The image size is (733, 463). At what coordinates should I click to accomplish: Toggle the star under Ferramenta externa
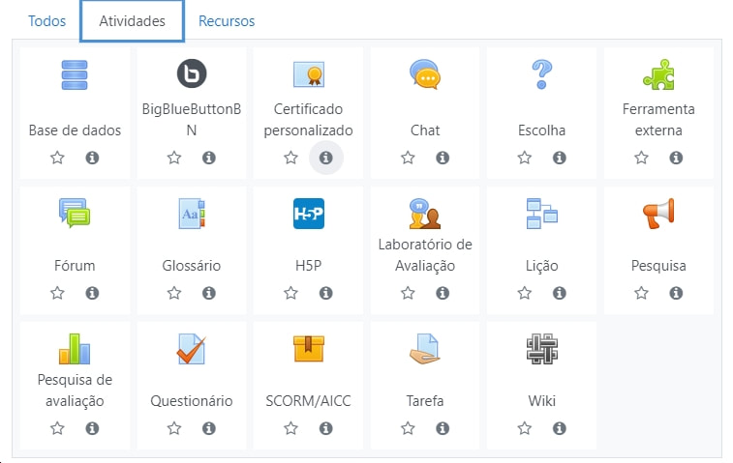click(x=641, y=158)
